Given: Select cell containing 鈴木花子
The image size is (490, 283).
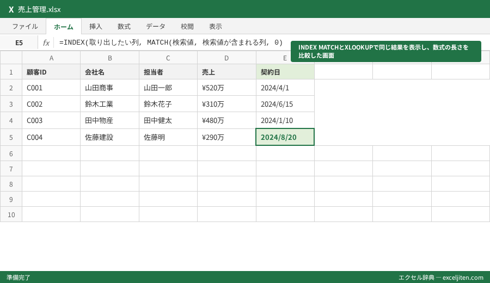Looking at the screenshot, I should [168, 104].
